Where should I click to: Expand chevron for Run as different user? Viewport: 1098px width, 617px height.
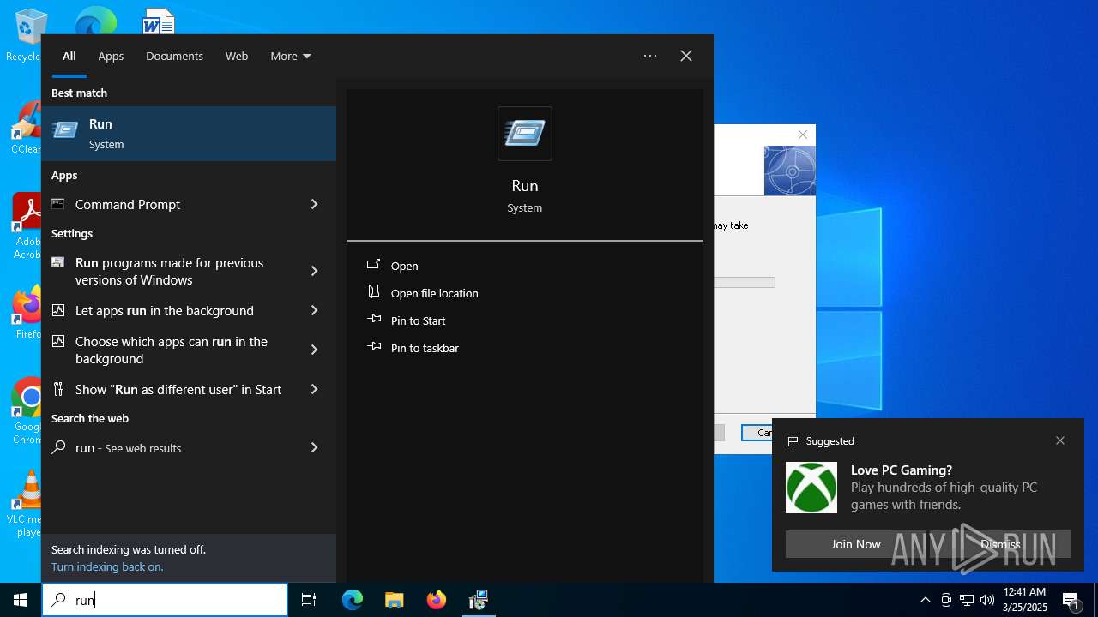(314, 389)
